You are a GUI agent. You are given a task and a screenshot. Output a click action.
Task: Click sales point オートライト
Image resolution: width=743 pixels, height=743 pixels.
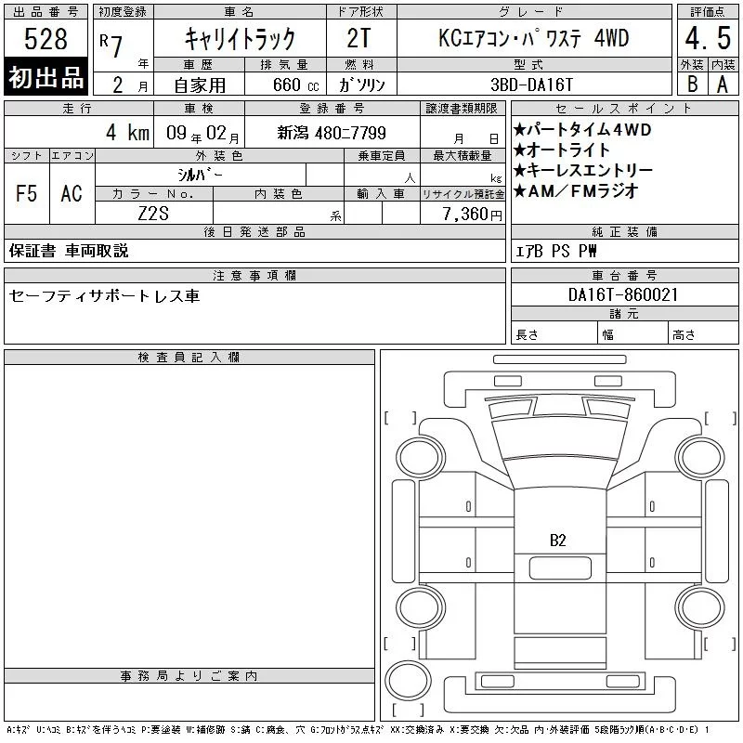(x=562, y=150)
